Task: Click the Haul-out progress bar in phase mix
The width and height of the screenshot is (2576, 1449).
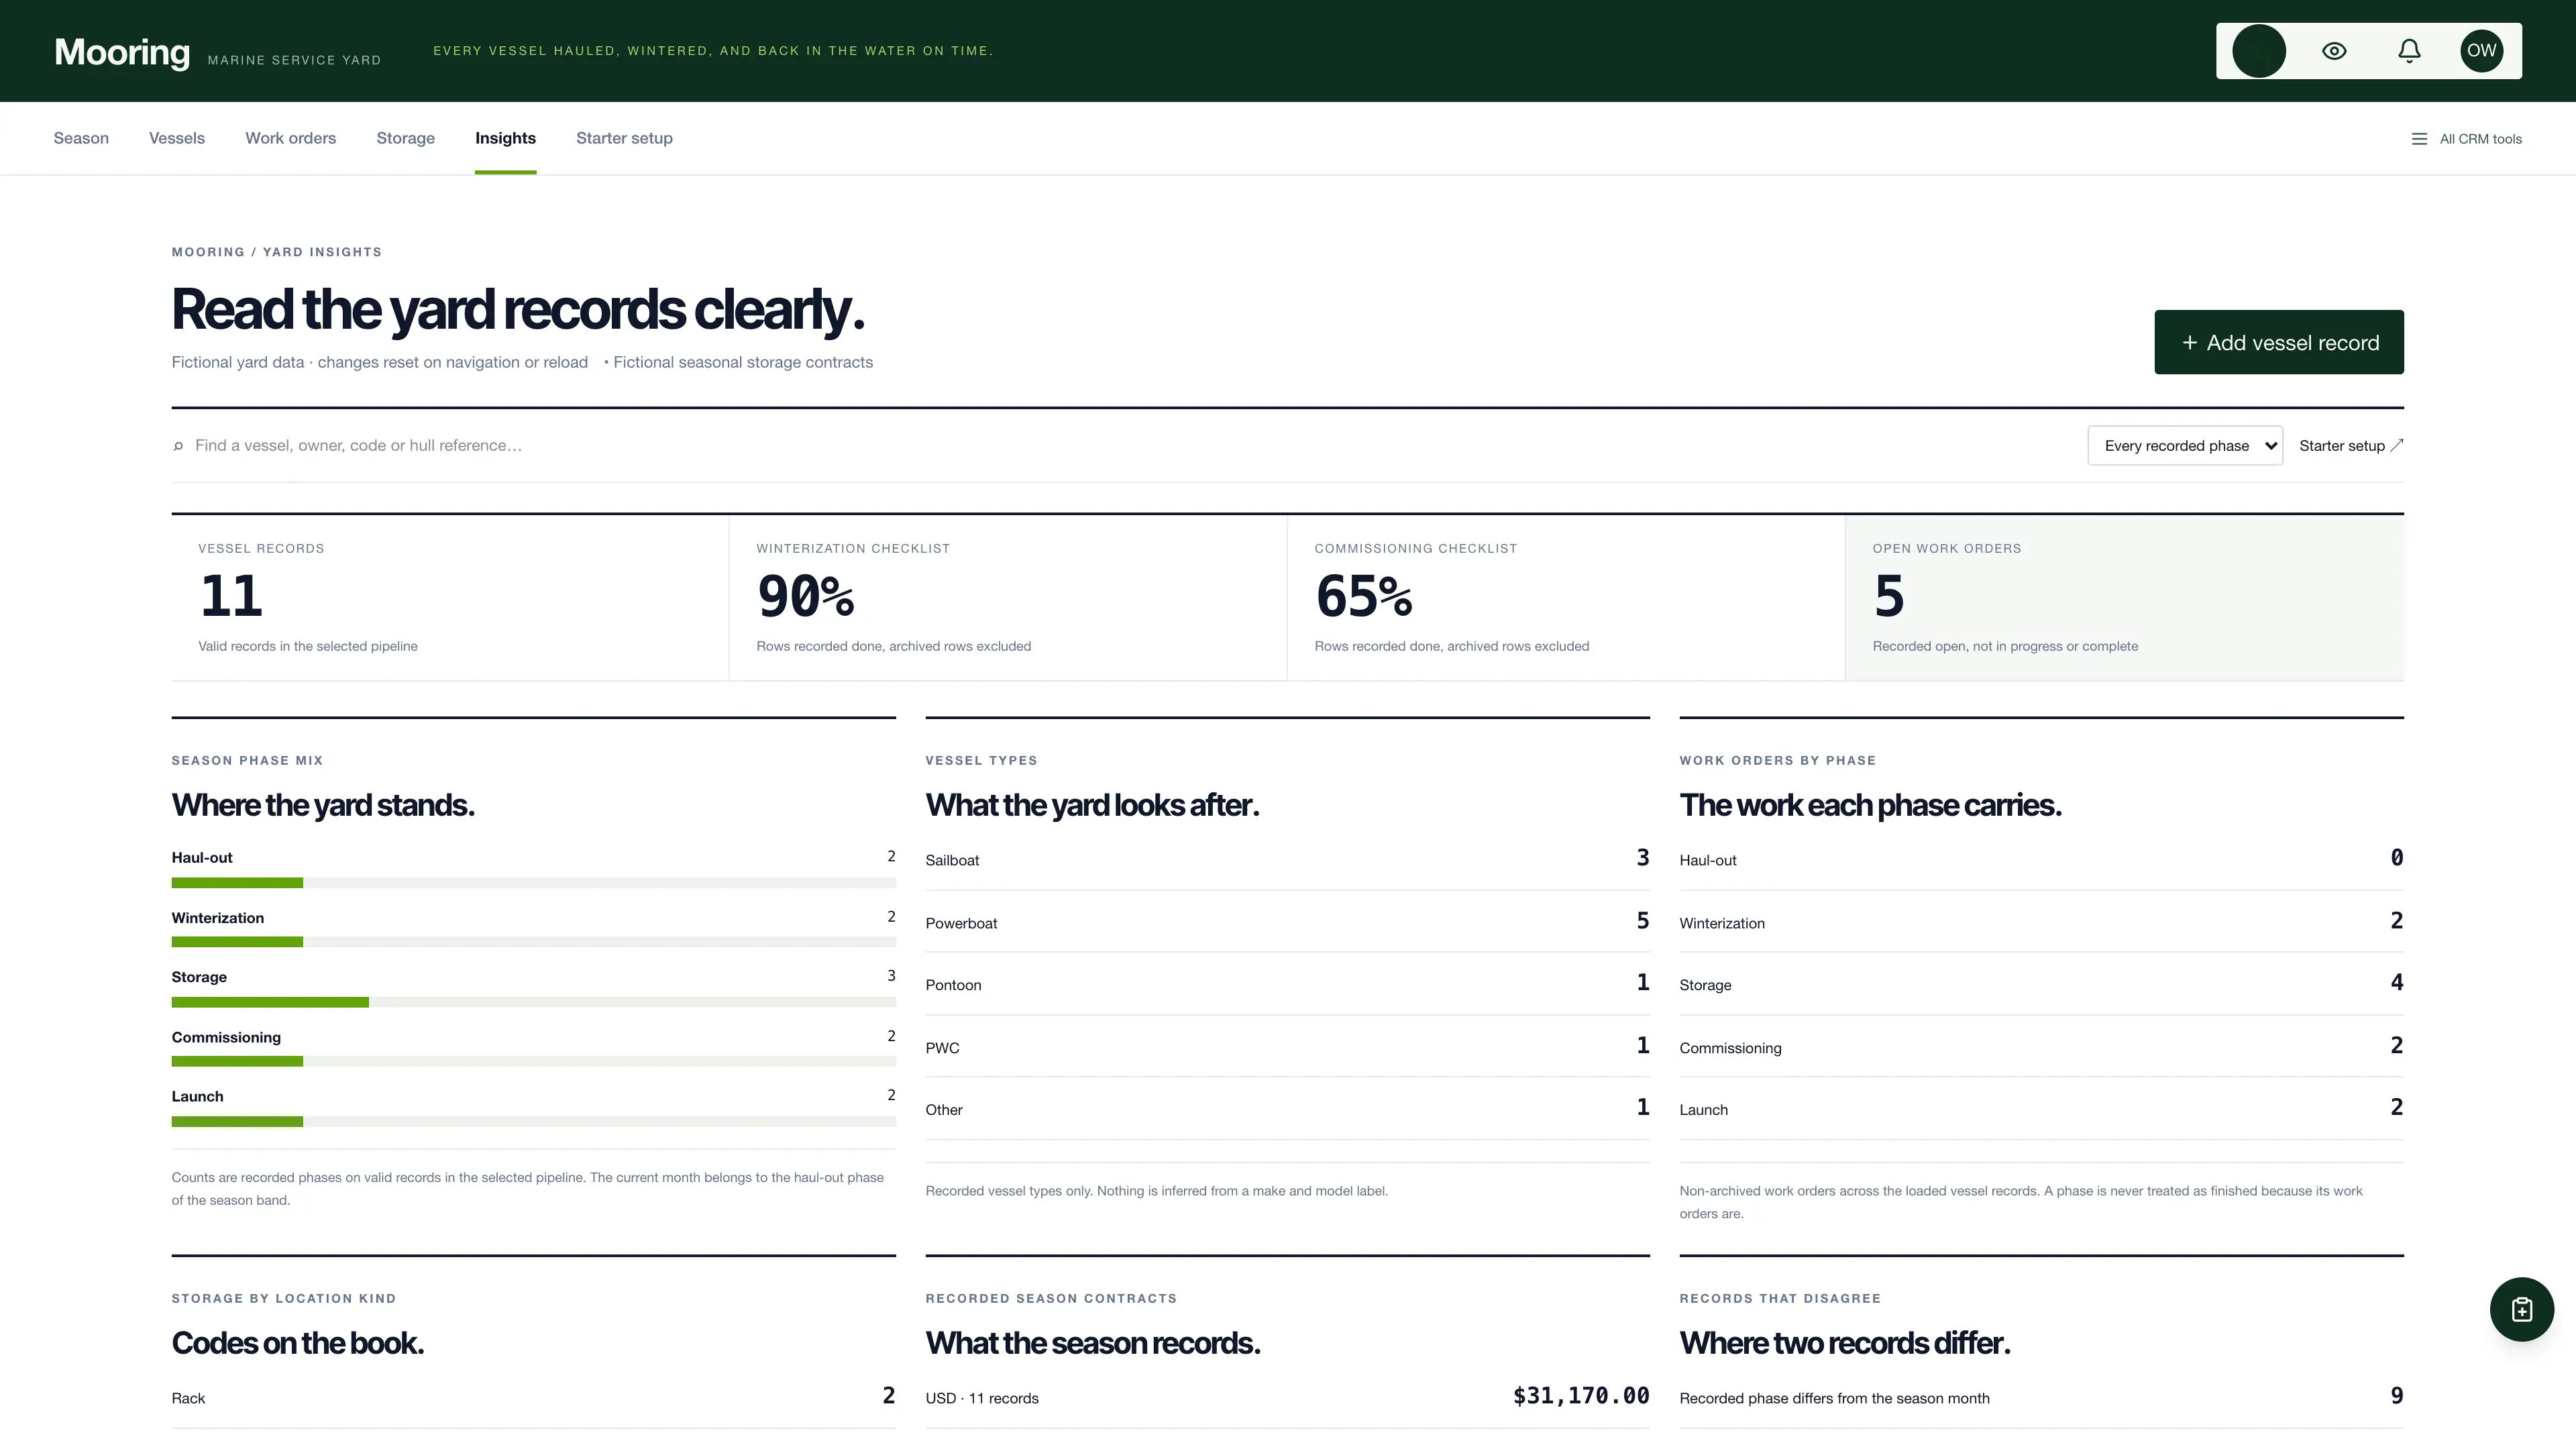Action: pos(533,883)
